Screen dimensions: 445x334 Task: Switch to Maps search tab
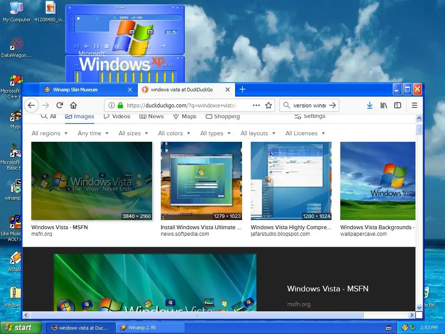[185, 116]
